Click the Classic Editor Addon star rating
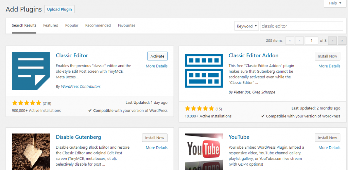 [x=199, y=109]
